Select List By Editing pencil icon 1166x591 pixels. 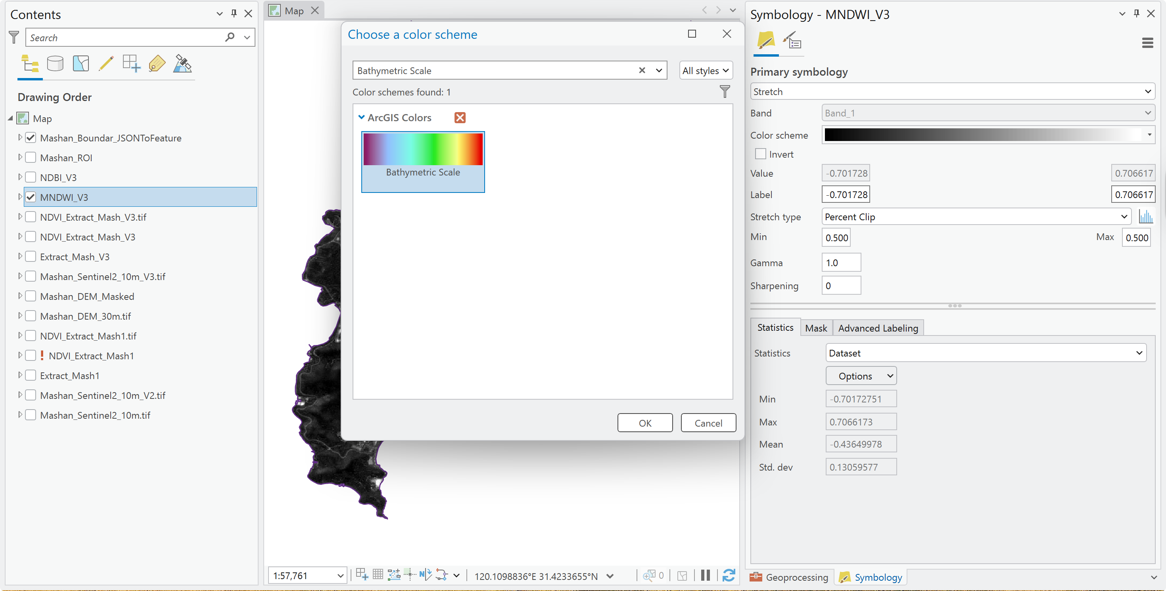point(106,63)
